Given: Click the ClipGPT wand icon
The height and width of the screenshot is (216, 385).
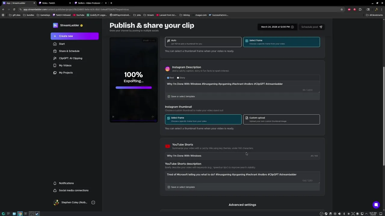Looking at the screenshot, I should coord(55,58).
